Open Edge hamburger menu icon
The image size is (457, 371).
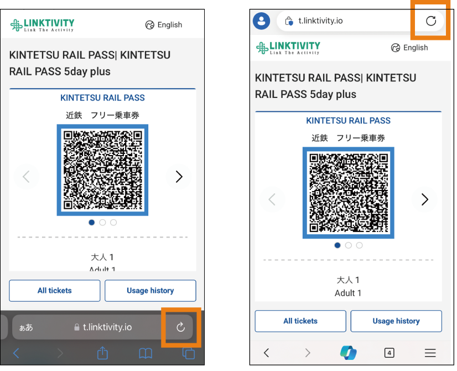click(x=430, y=353)
